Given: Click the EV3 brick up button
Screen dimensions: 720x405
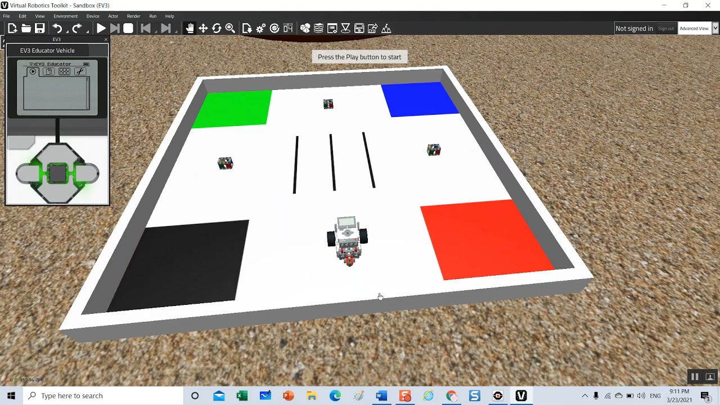Looking at the screenshot, I should 57,153.
